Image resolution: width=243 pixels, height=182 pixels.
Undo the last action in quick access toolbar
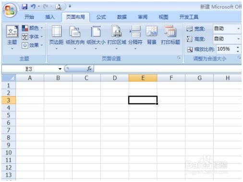tap(33, 7)
